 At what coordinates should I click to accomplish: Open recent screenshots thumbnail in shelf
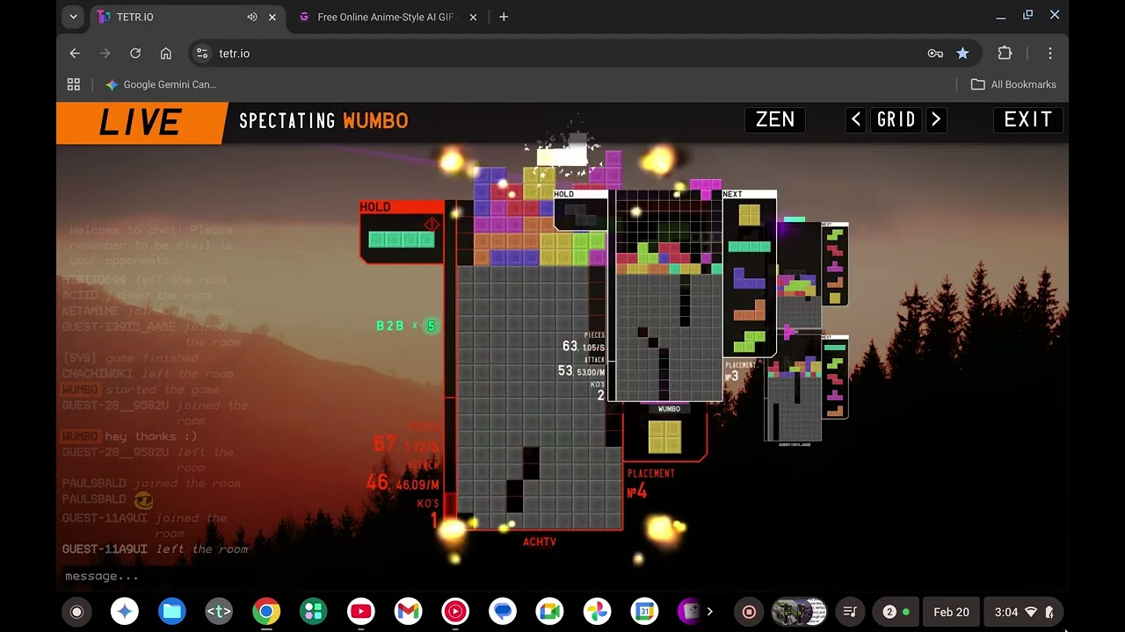coord(799,612)
